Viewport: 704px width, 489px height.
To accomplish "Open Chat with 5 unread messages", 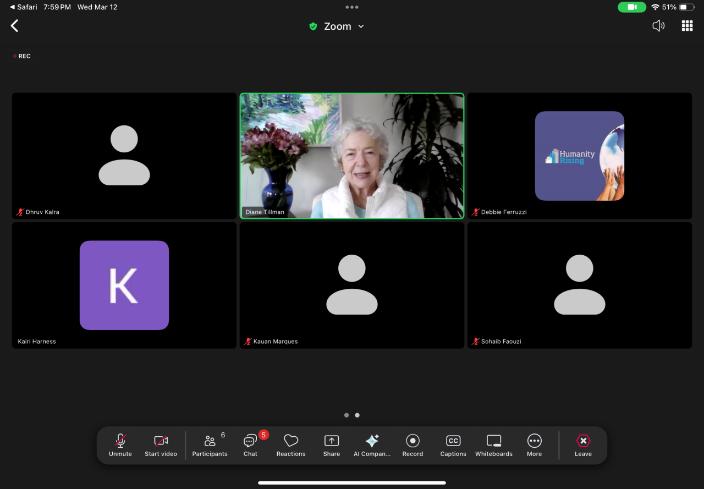I will click(x=251, y=444).
